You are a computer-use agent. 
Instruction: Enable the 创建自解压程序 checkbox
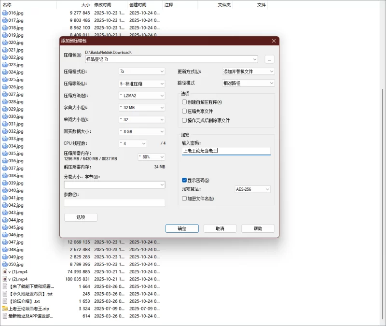pyautogui.click(x=184, y=102)
